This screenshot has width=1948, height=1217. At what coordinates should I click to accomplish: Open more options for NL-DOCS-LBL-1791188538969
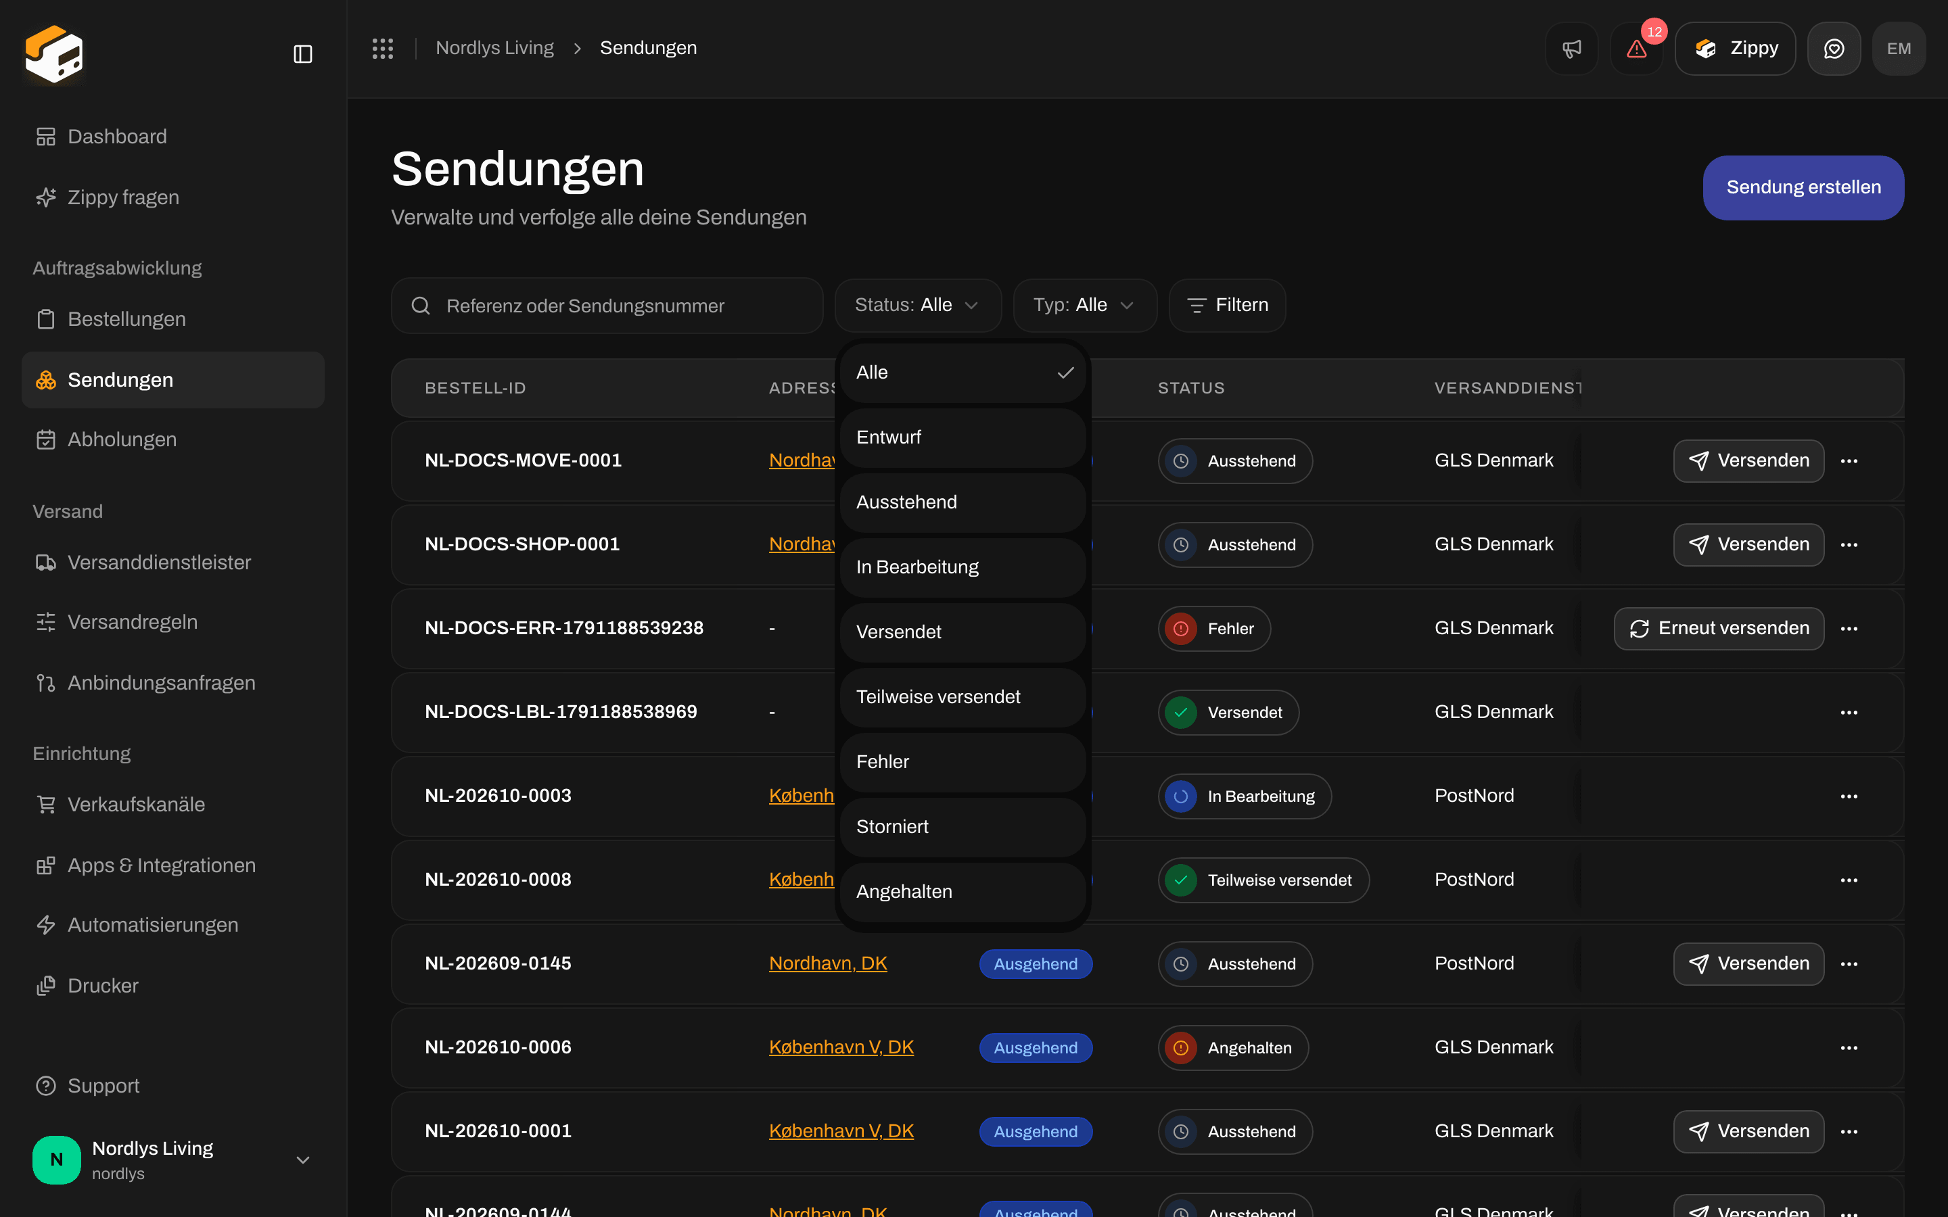1849,711
